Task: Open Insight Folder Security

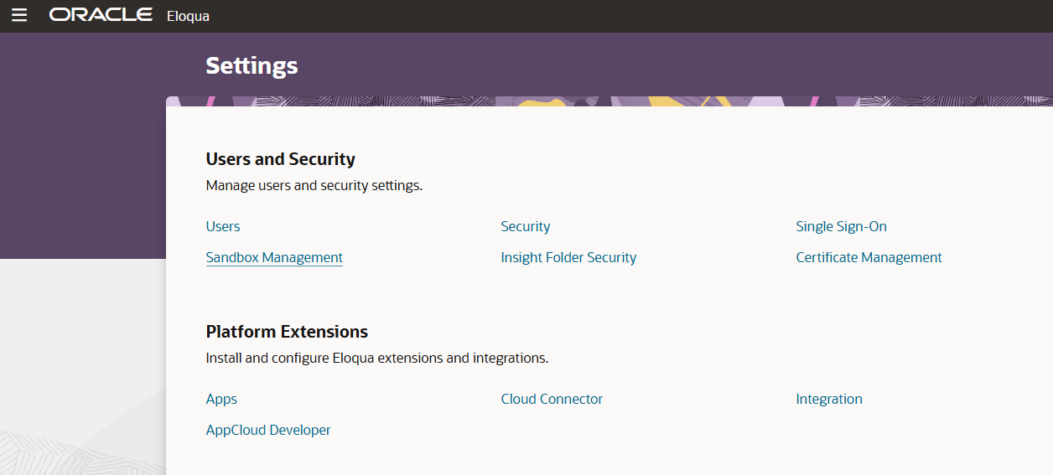Action: coord(568,257)
